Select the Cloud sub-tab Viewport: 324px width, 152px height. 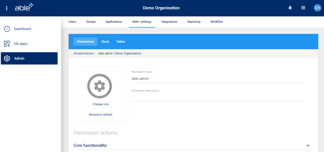point(105,42)
